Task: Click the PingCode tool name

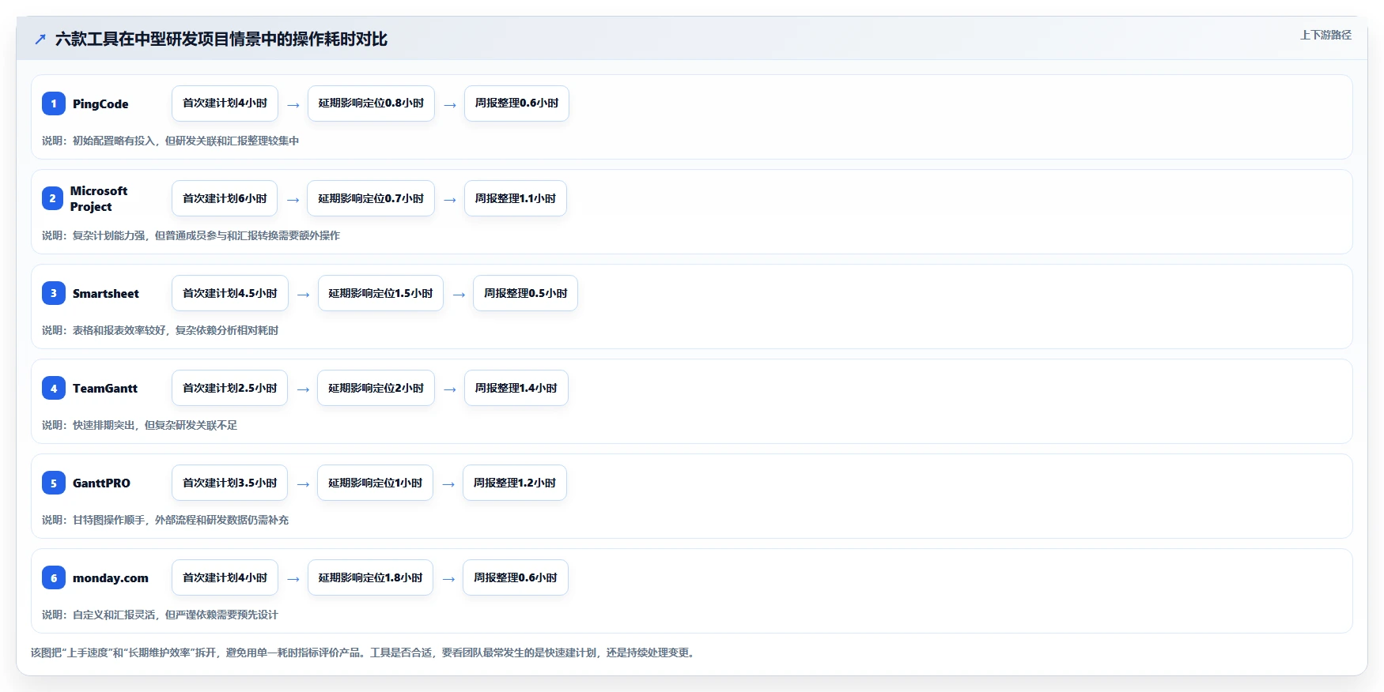Action: [100, 103]
